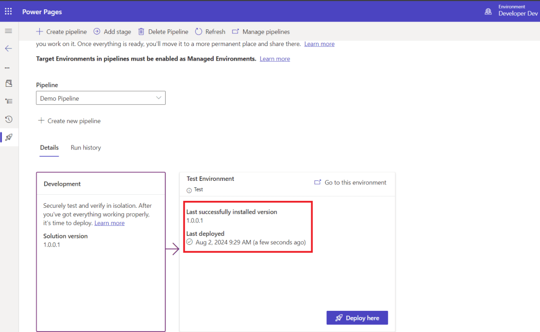Image resolution: width=540 pixels, height=332 pixels.
Task: Click the Aug 2, 2024 9:29 AM timestamp
Action: point(251,242)
